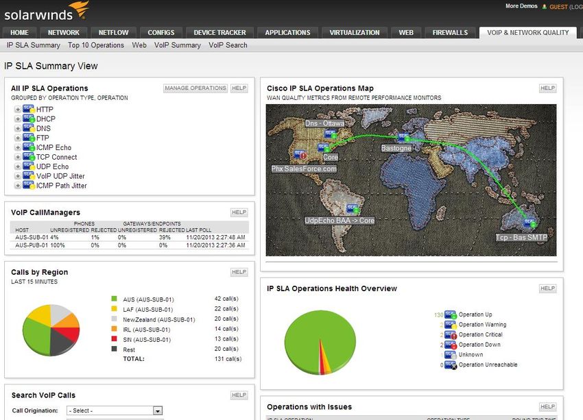Click the AUS-PUB-01 host row
The image size is (583, 420).
point(130,245)
